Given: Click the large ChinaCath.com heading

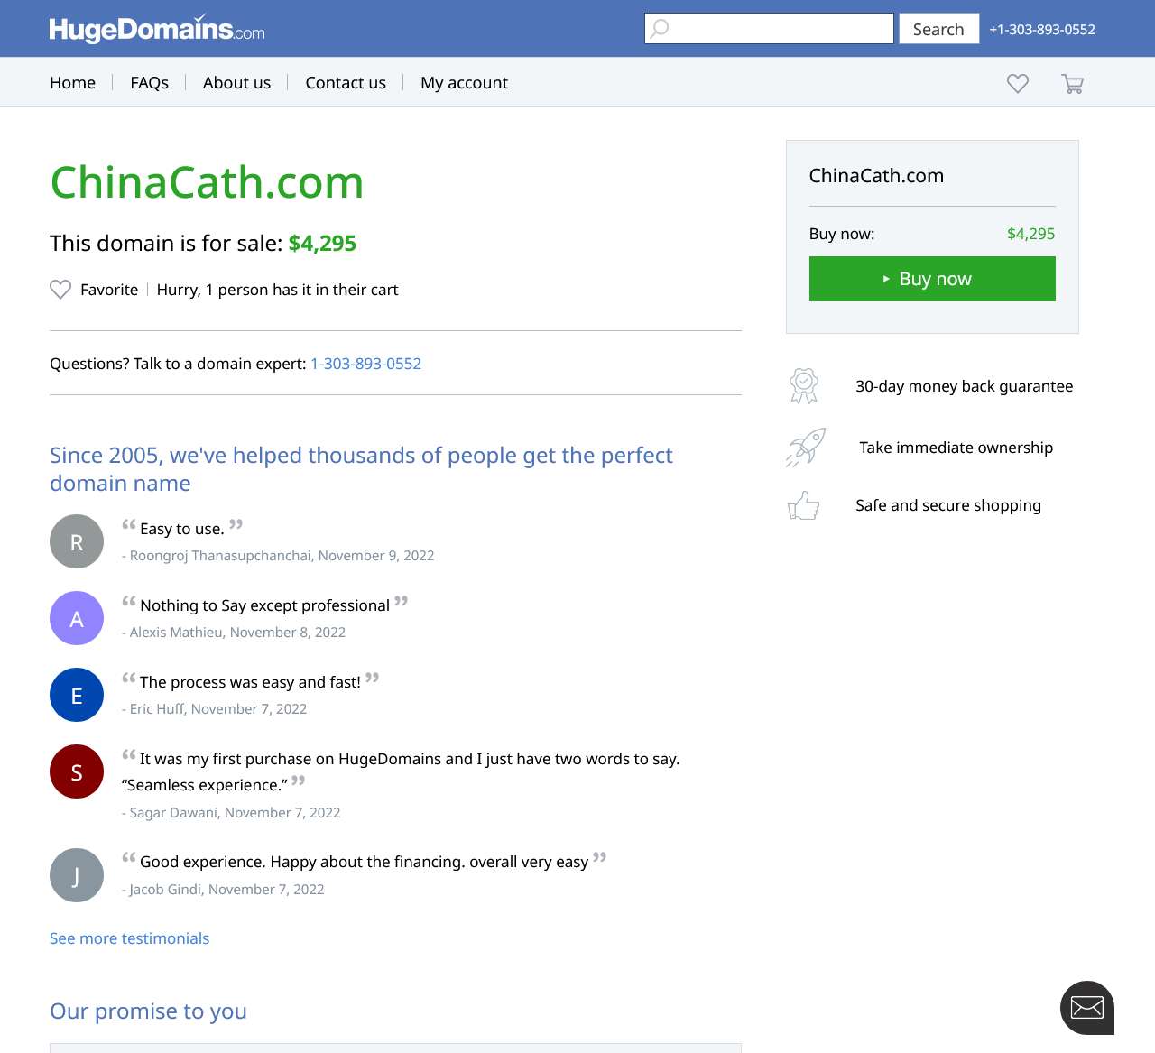Looking at the screenshot, I should click(x=207, y=182).
